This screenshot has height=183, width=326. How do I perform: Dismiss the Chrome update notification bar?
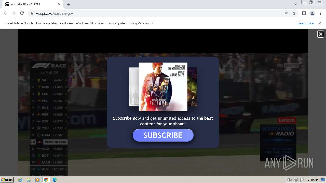[x=320, y=23]
